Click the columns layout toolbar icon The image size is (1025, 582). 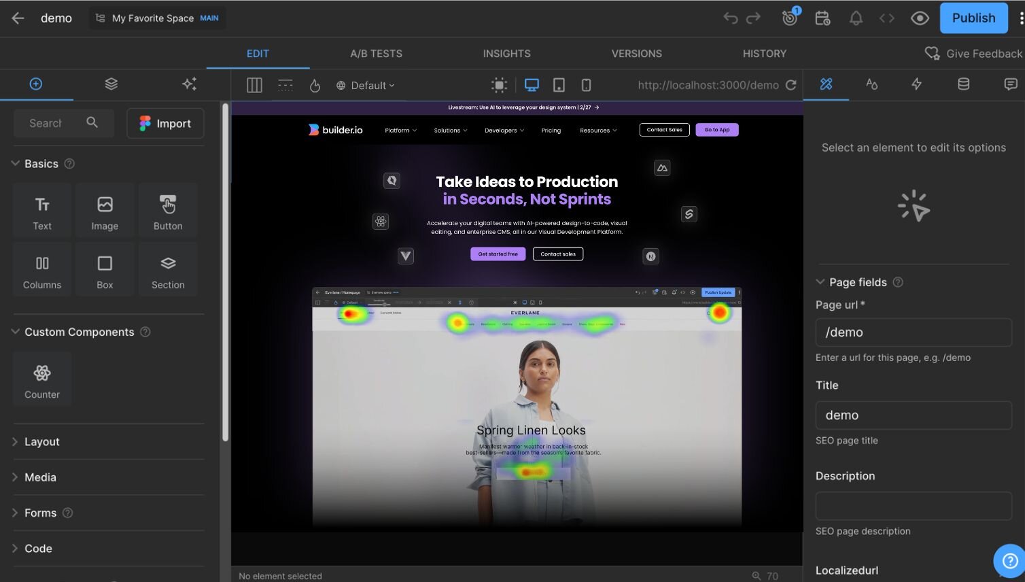(x=254, y=85)
